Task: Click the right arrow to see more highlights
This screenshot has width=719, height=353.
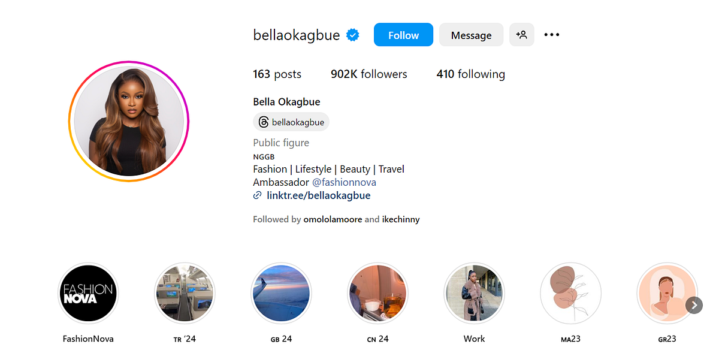Action: pyautogui.click(x=694, y=305)
